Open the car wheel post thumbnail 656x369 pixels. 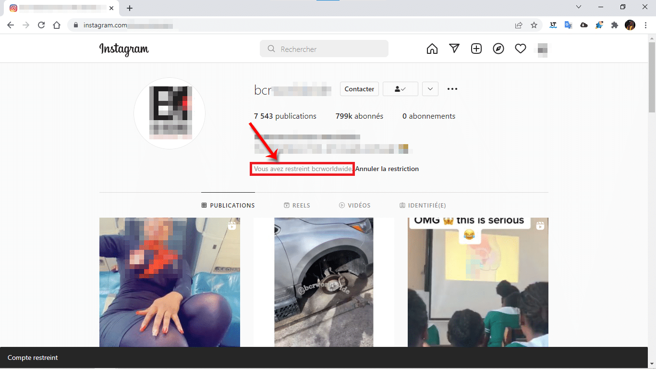324,282
